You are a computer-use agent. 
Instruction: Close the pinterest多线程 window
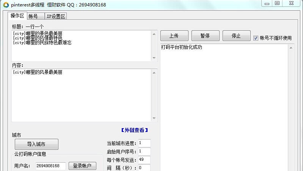point(291,3)
